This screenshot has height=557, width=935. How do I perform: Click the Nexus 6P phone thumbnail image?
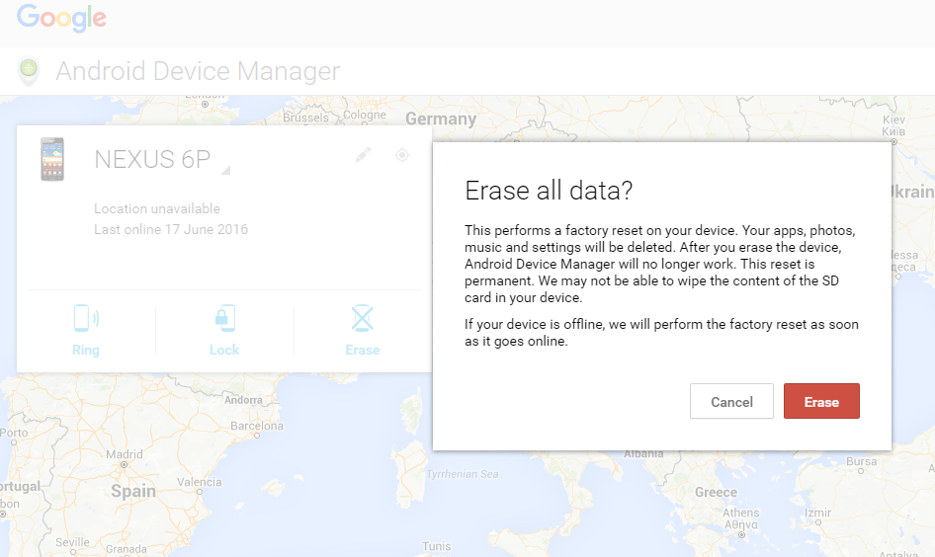(x=52, y=159)
